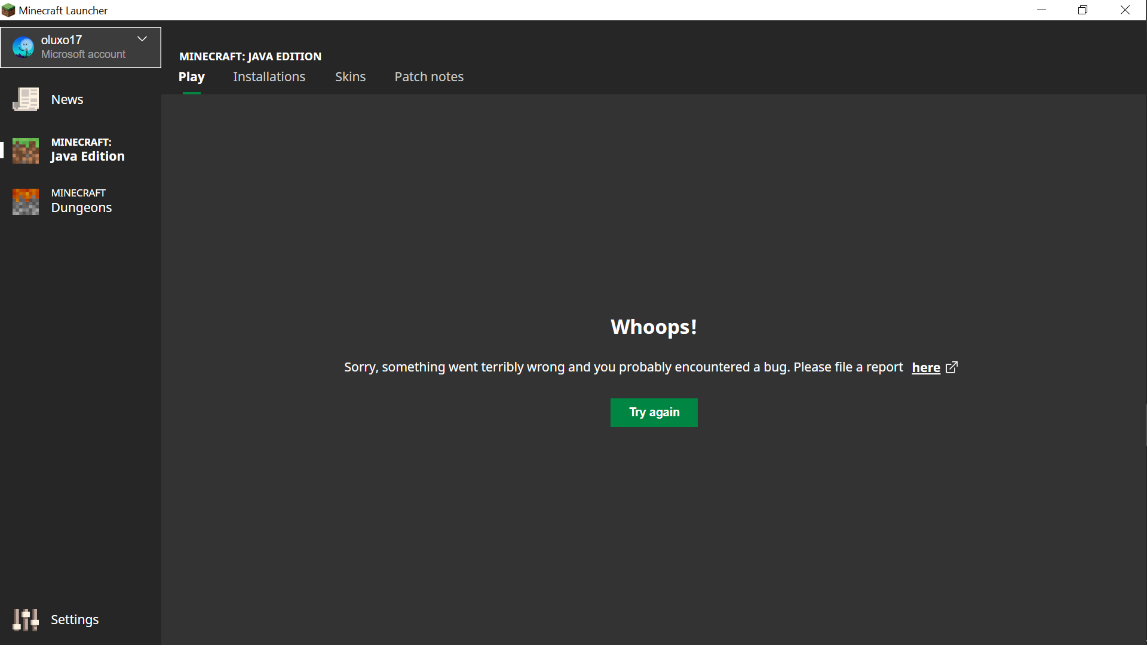Click the Minecraft Launcher title bar icon

(x=8, y=10)
